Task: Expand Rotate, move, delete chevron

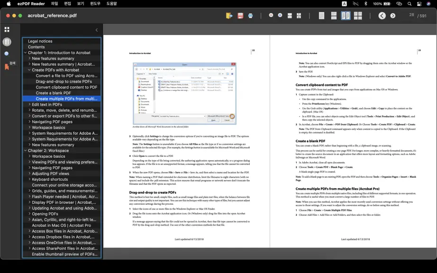Action: click(29, 110)
